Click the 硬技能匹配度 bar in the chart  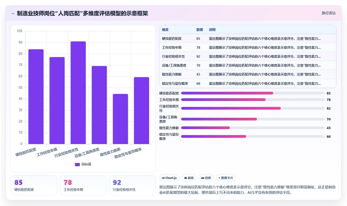[x=36, y=97]
